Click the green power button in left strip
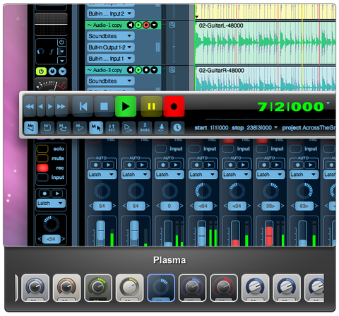This screenshot has width=339, height=316. (x=41, y=71)
